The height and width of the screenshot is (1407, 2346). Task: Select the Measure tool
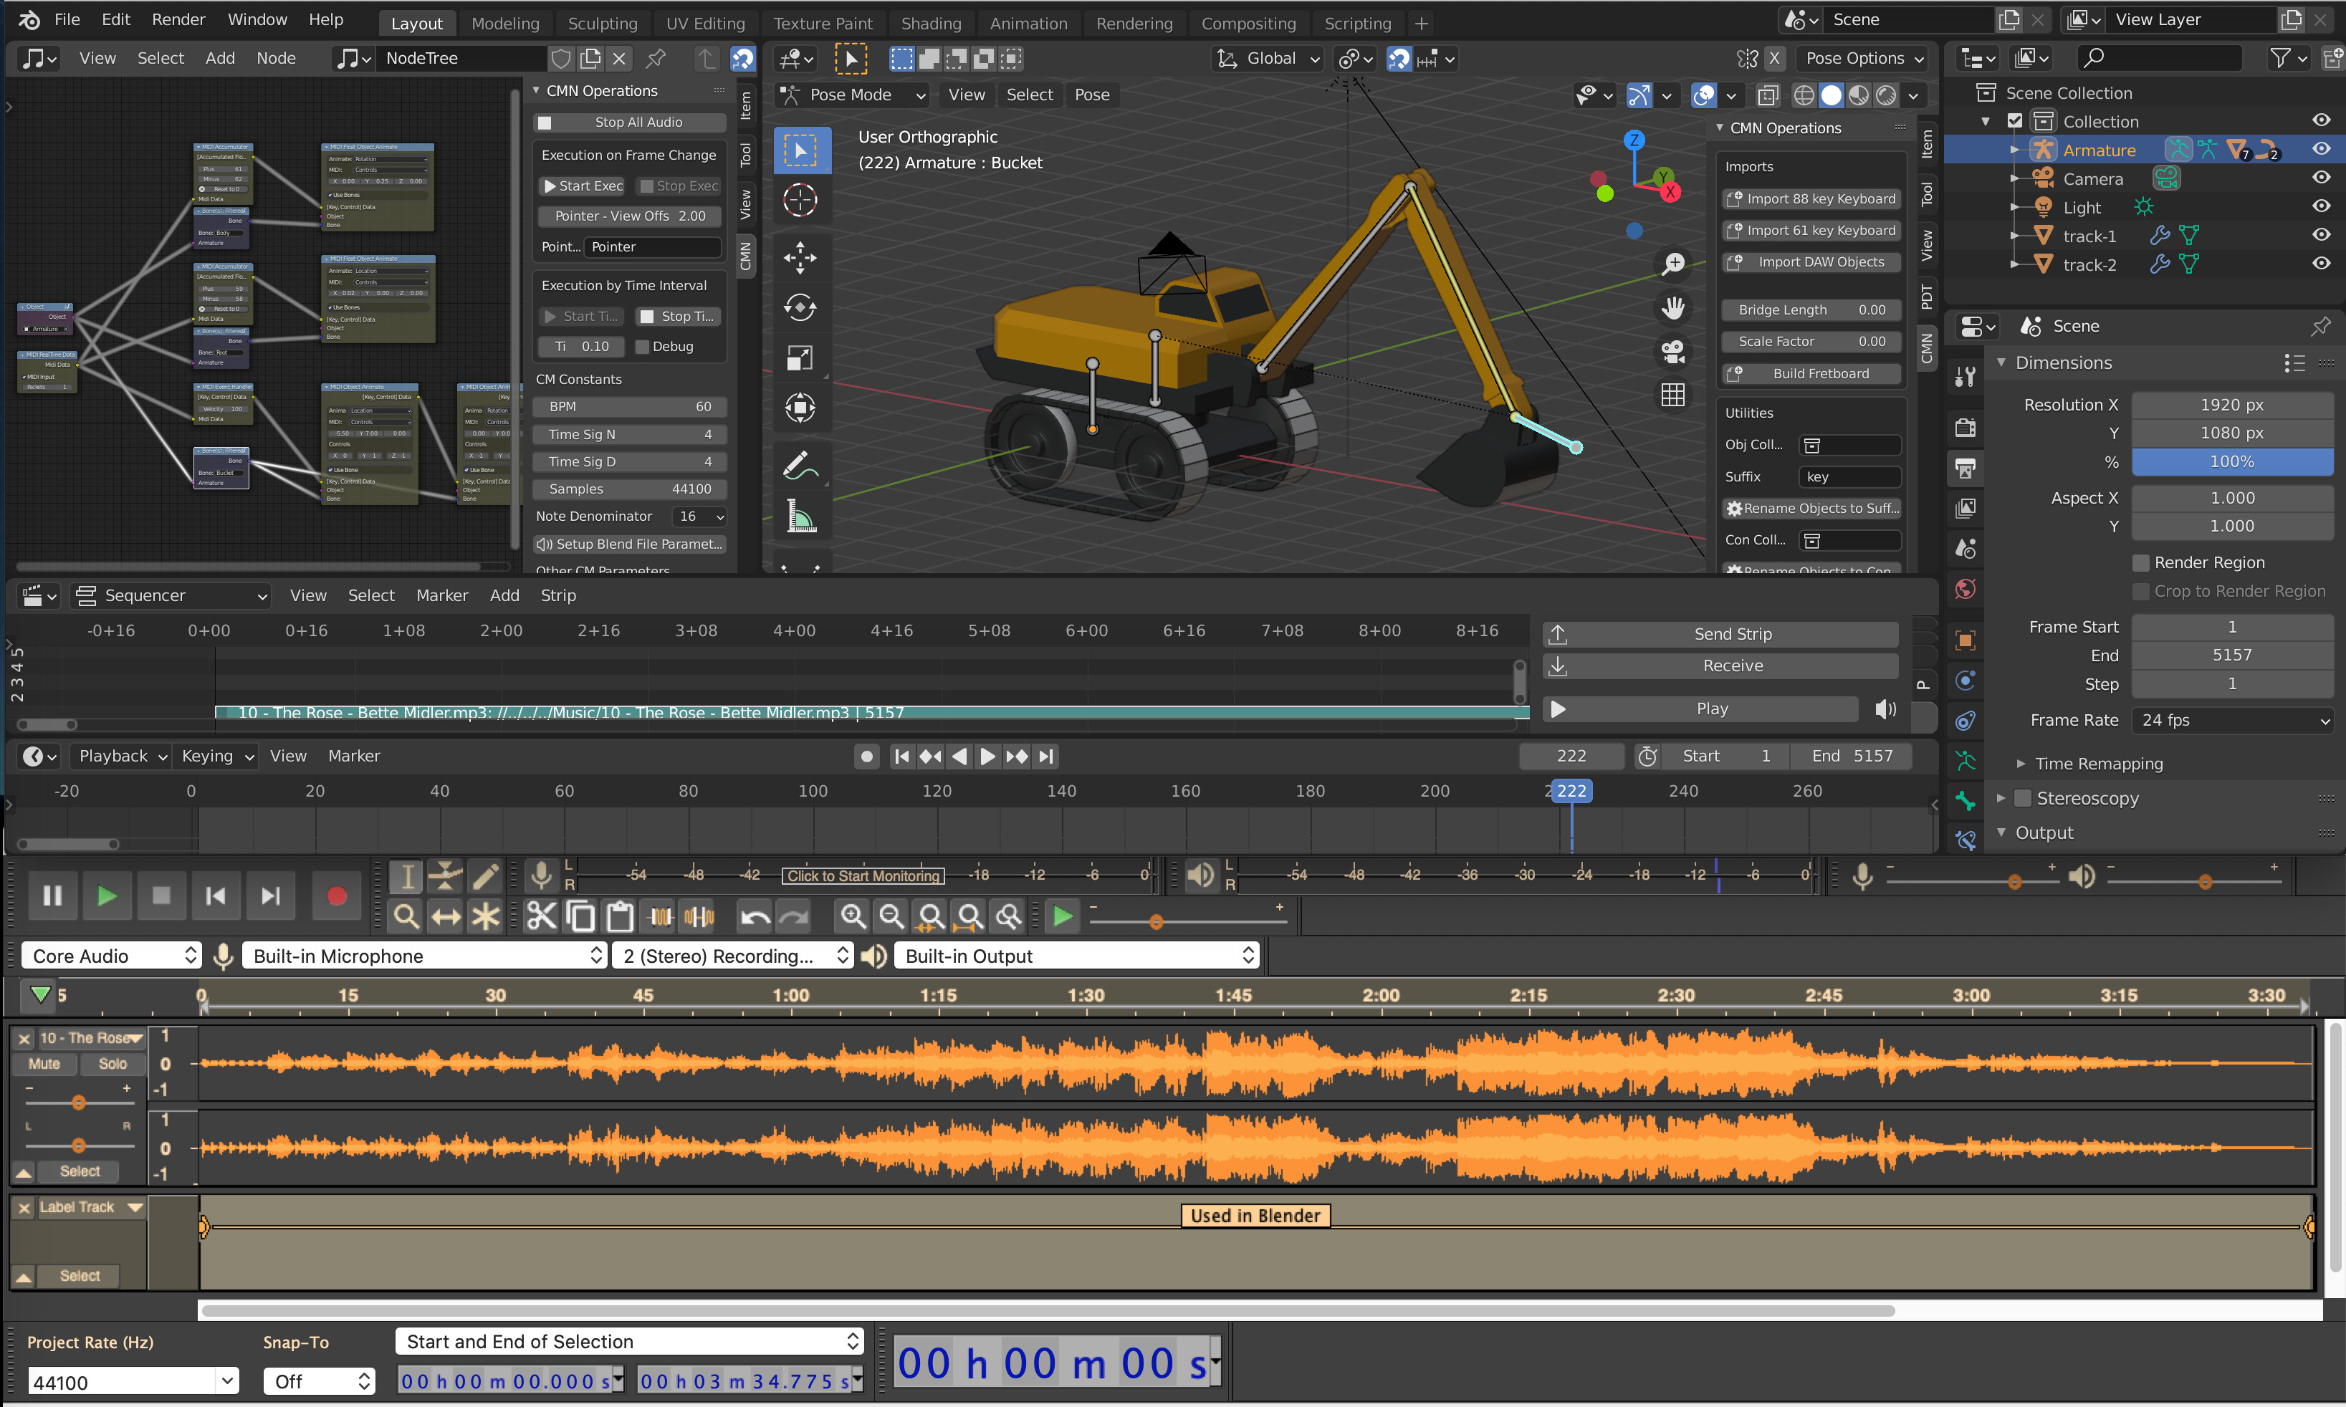click(800, 517)
